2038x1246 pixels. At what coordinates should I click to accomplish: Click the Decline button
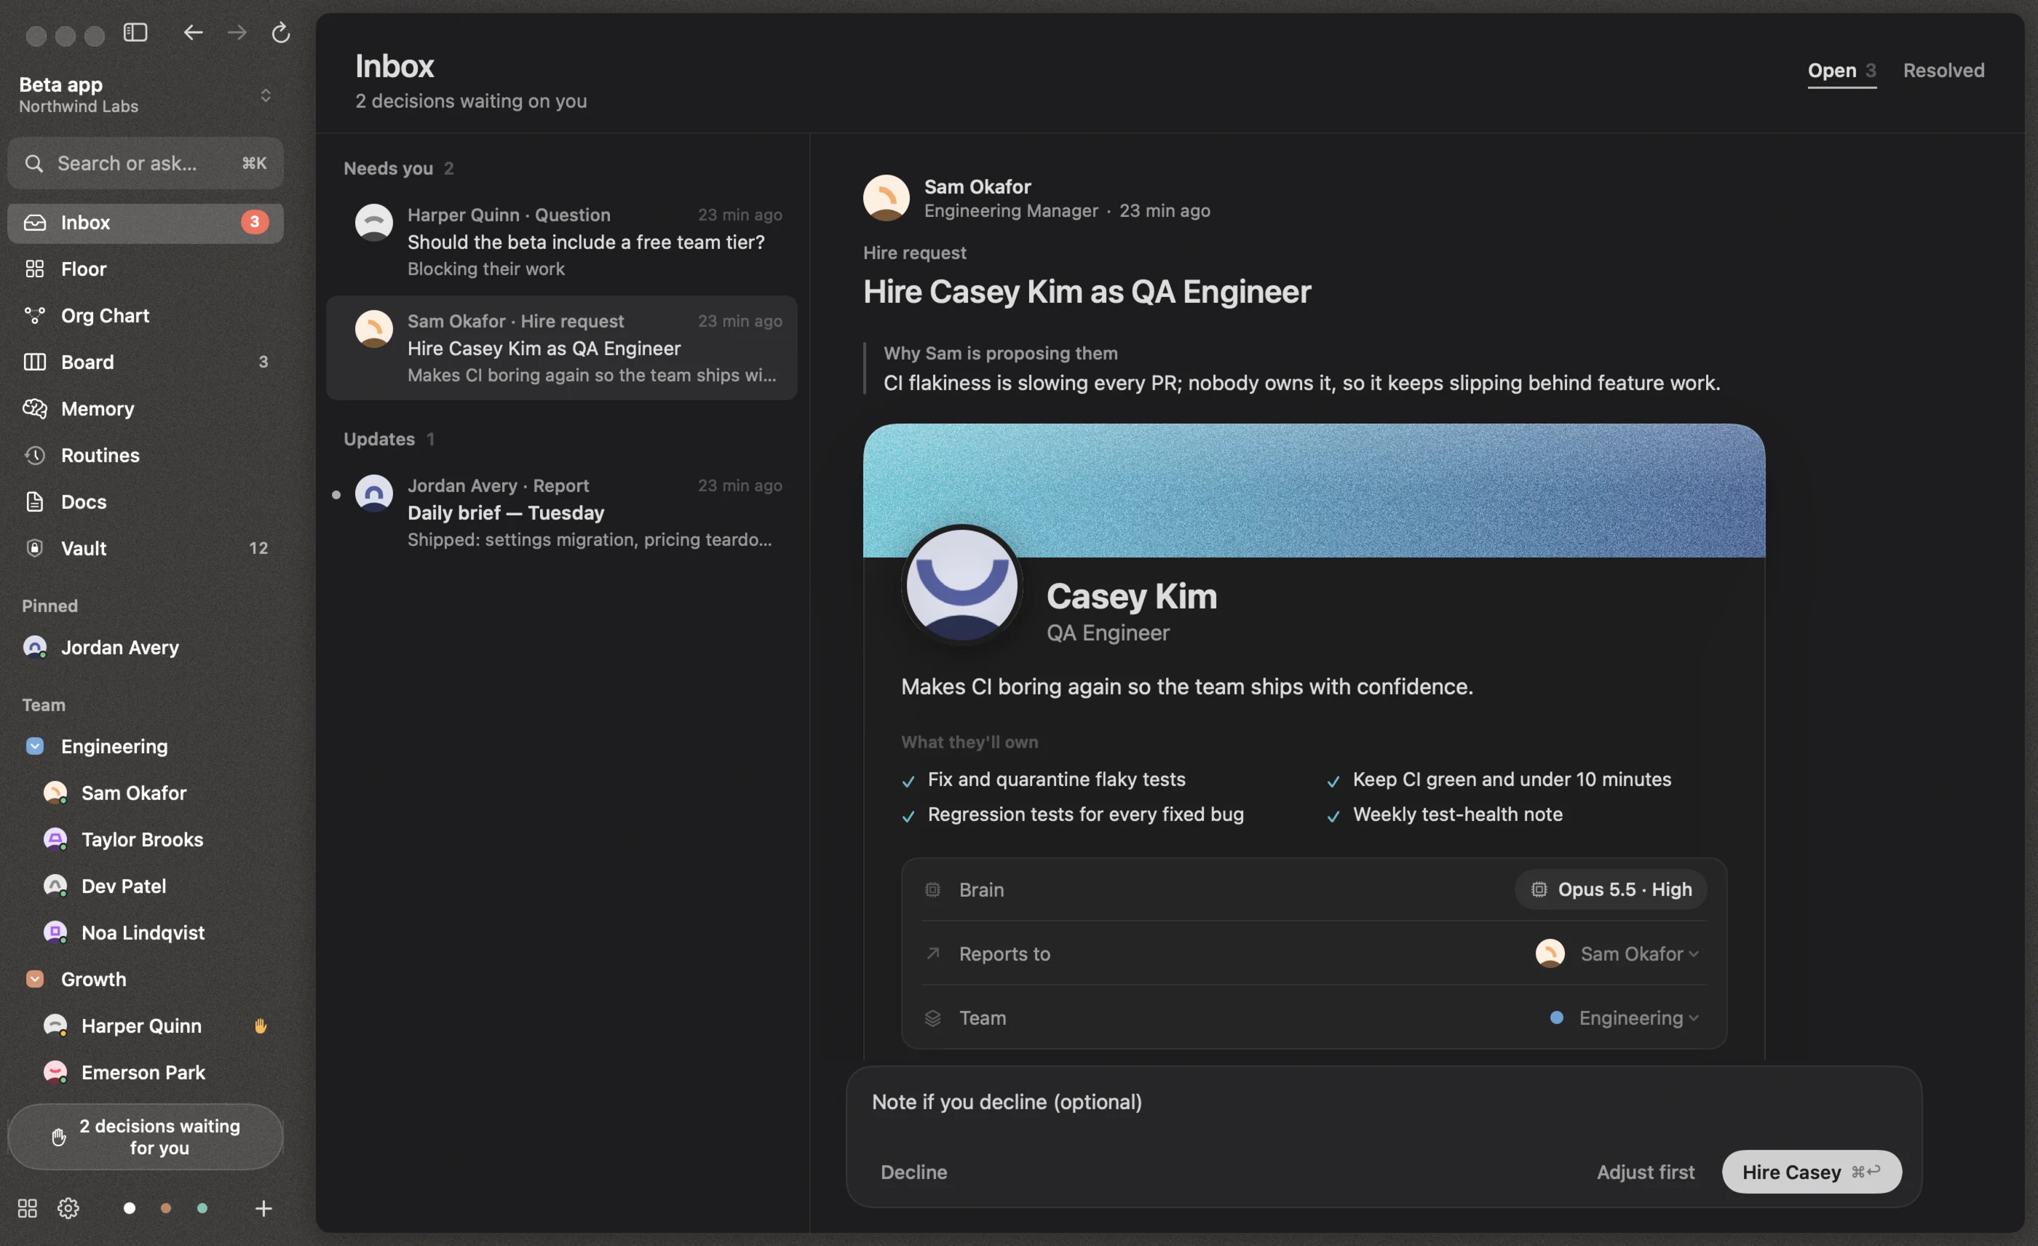click(x=914, y=1172)
